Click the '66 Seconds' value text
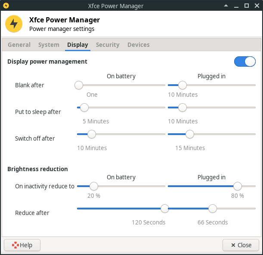The width and height of the screenshot is (263, 255). click(213, 222)
